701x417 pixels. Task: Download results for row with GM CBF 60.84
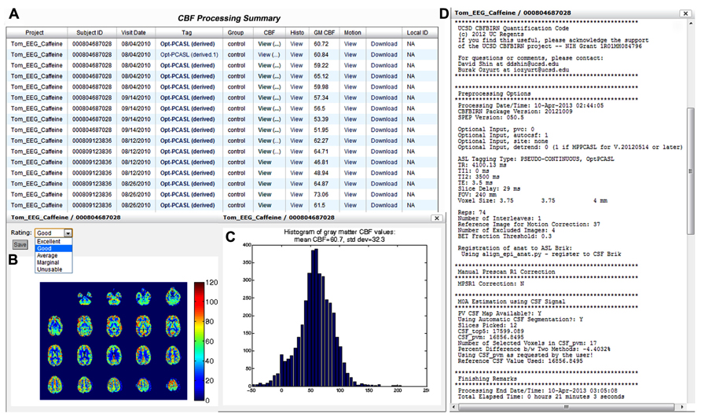click(384, 54)
